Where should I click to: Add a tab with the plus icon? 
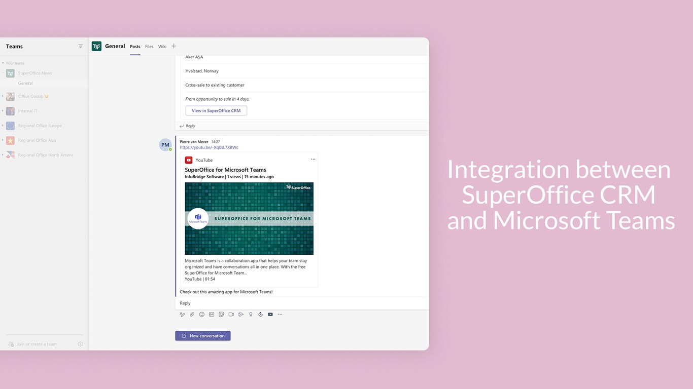[x=174, y=46]
